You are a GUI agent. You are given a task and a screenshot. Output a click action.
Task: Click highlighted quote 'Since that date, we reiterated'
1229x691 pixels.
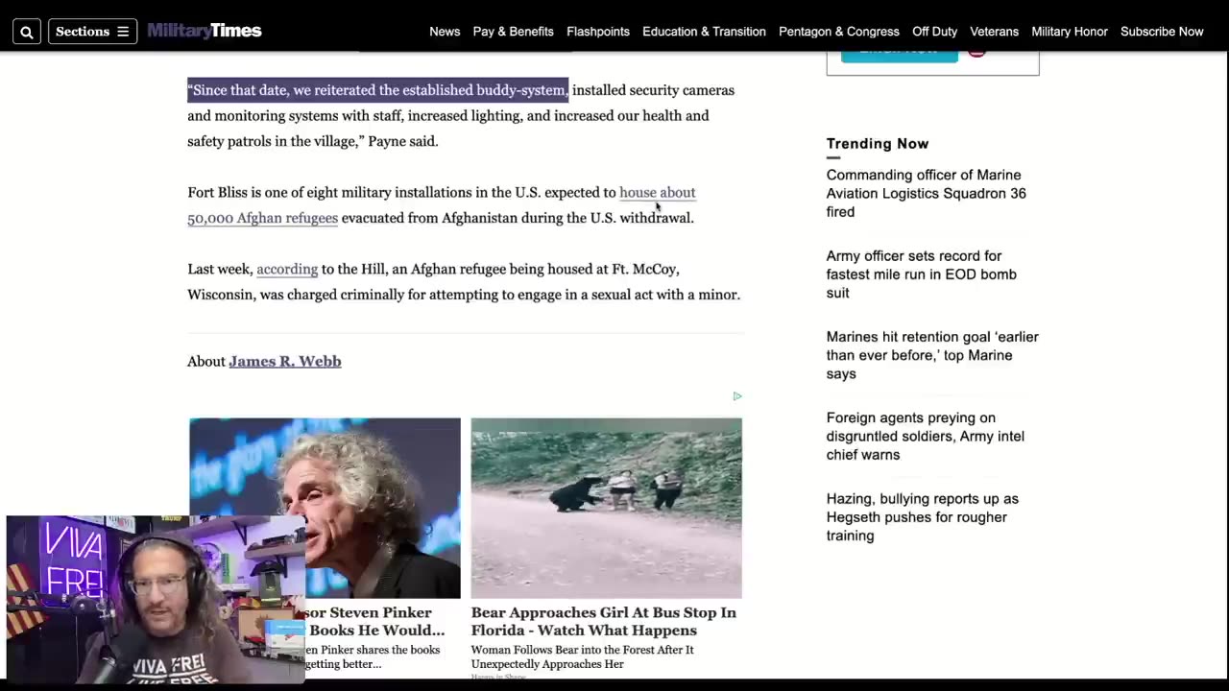point(377,90)
